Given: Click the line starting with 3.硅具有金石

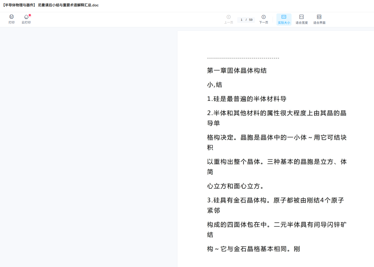Looking at the screenshot, I should tap(275, 200).
